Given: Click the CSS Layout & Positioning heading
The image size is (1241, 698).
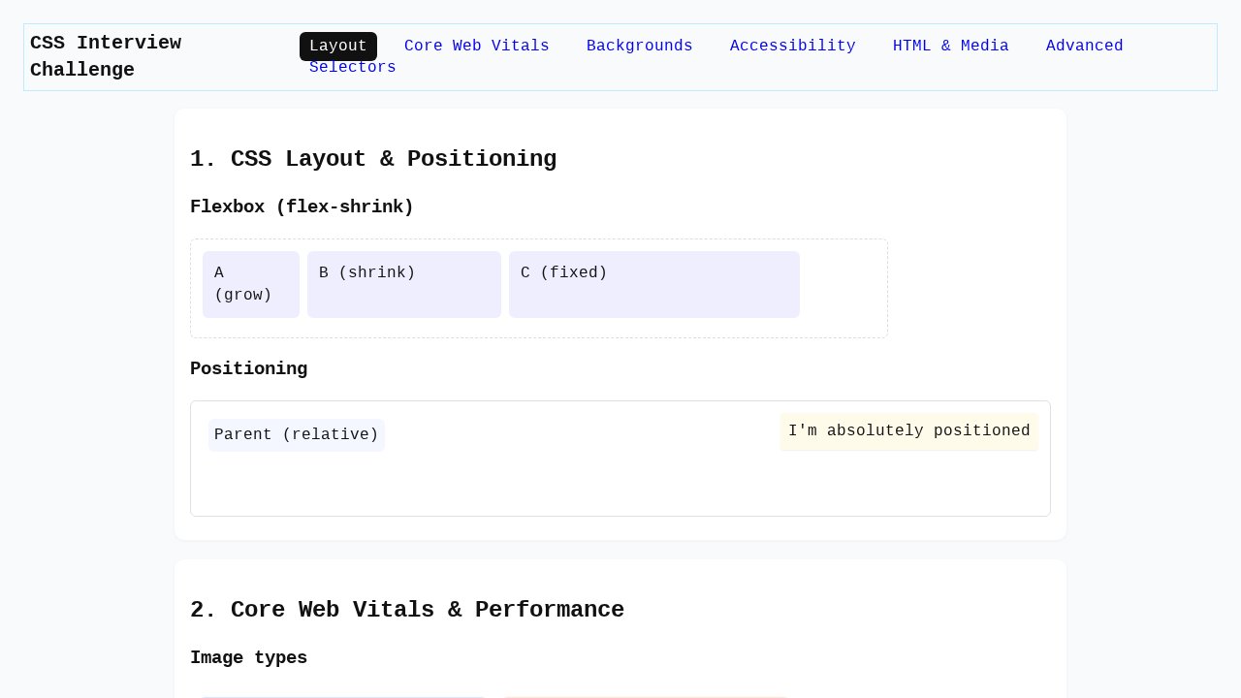Looking at the screenshot, I should coord(373,159).
